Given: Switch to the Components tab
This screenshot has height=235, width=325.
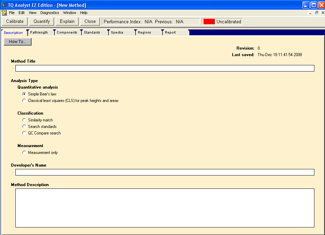Looking at the screenshot, I should coord(67,32).
